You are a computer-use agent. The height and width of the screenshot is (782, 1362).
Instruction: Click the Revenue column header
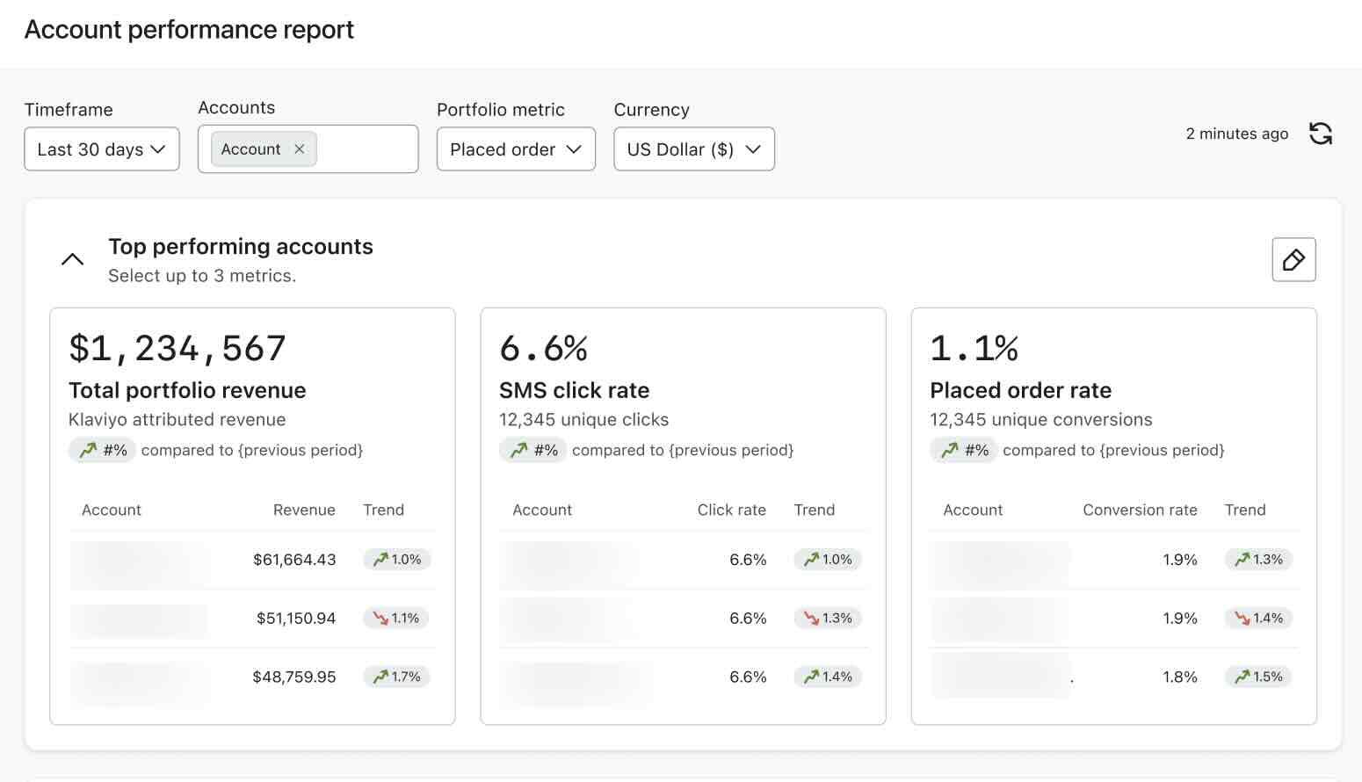pos(304,510)
